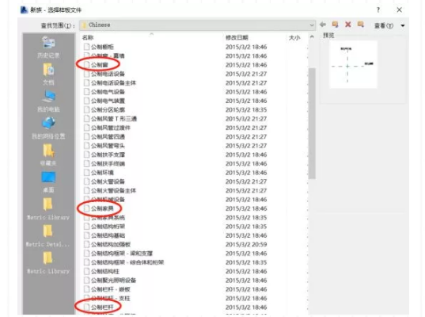Viewport: 425px width, 317px height.
Task: Select the 公制电气装置 template file
Action: [x=104, y=101]
